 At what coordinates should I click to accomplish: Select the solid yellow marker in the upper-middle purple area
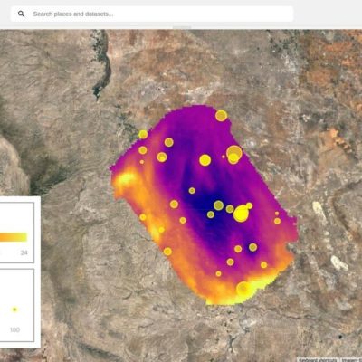click(205, 160)
